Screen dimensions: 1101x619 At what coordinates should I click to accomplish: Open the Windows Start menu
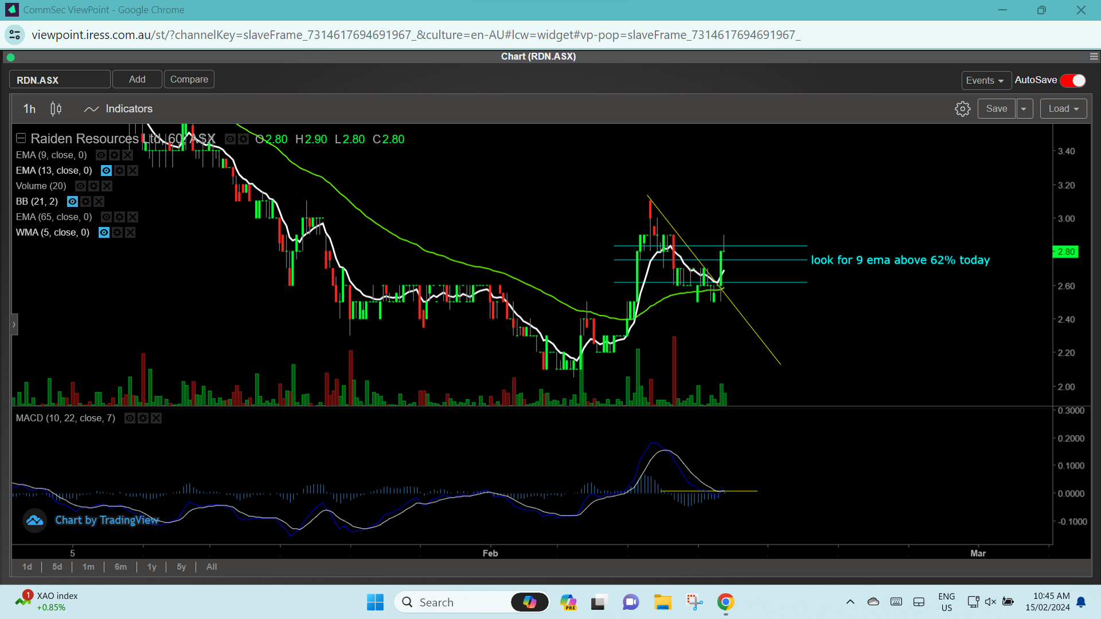[x=375, y=602]
